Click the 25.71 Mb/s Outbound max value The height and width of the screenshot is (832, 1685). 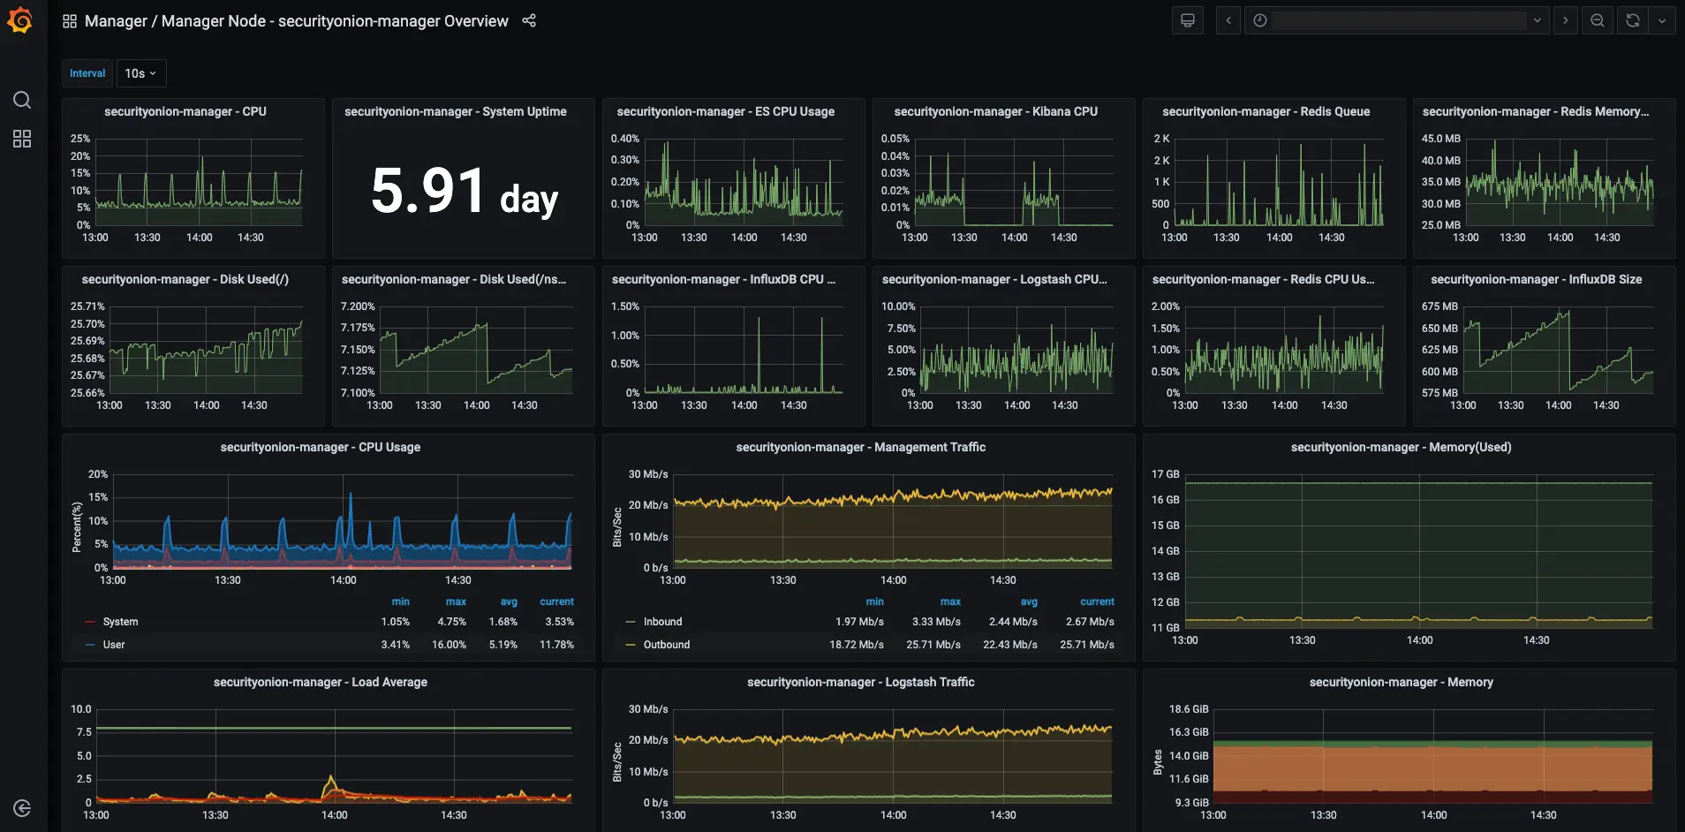pos(933,645)
